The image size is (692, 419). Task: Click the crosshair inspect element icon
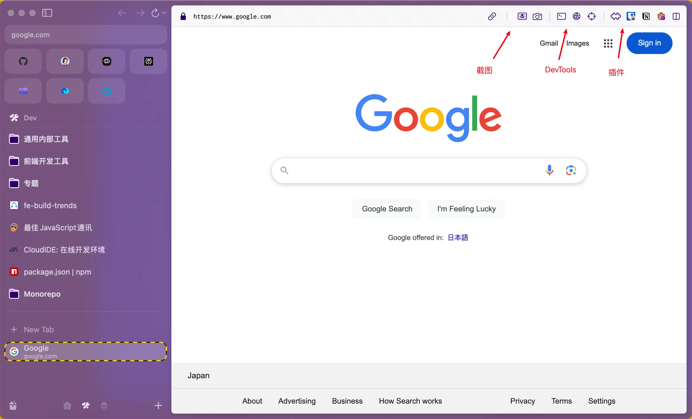(591, 16)
